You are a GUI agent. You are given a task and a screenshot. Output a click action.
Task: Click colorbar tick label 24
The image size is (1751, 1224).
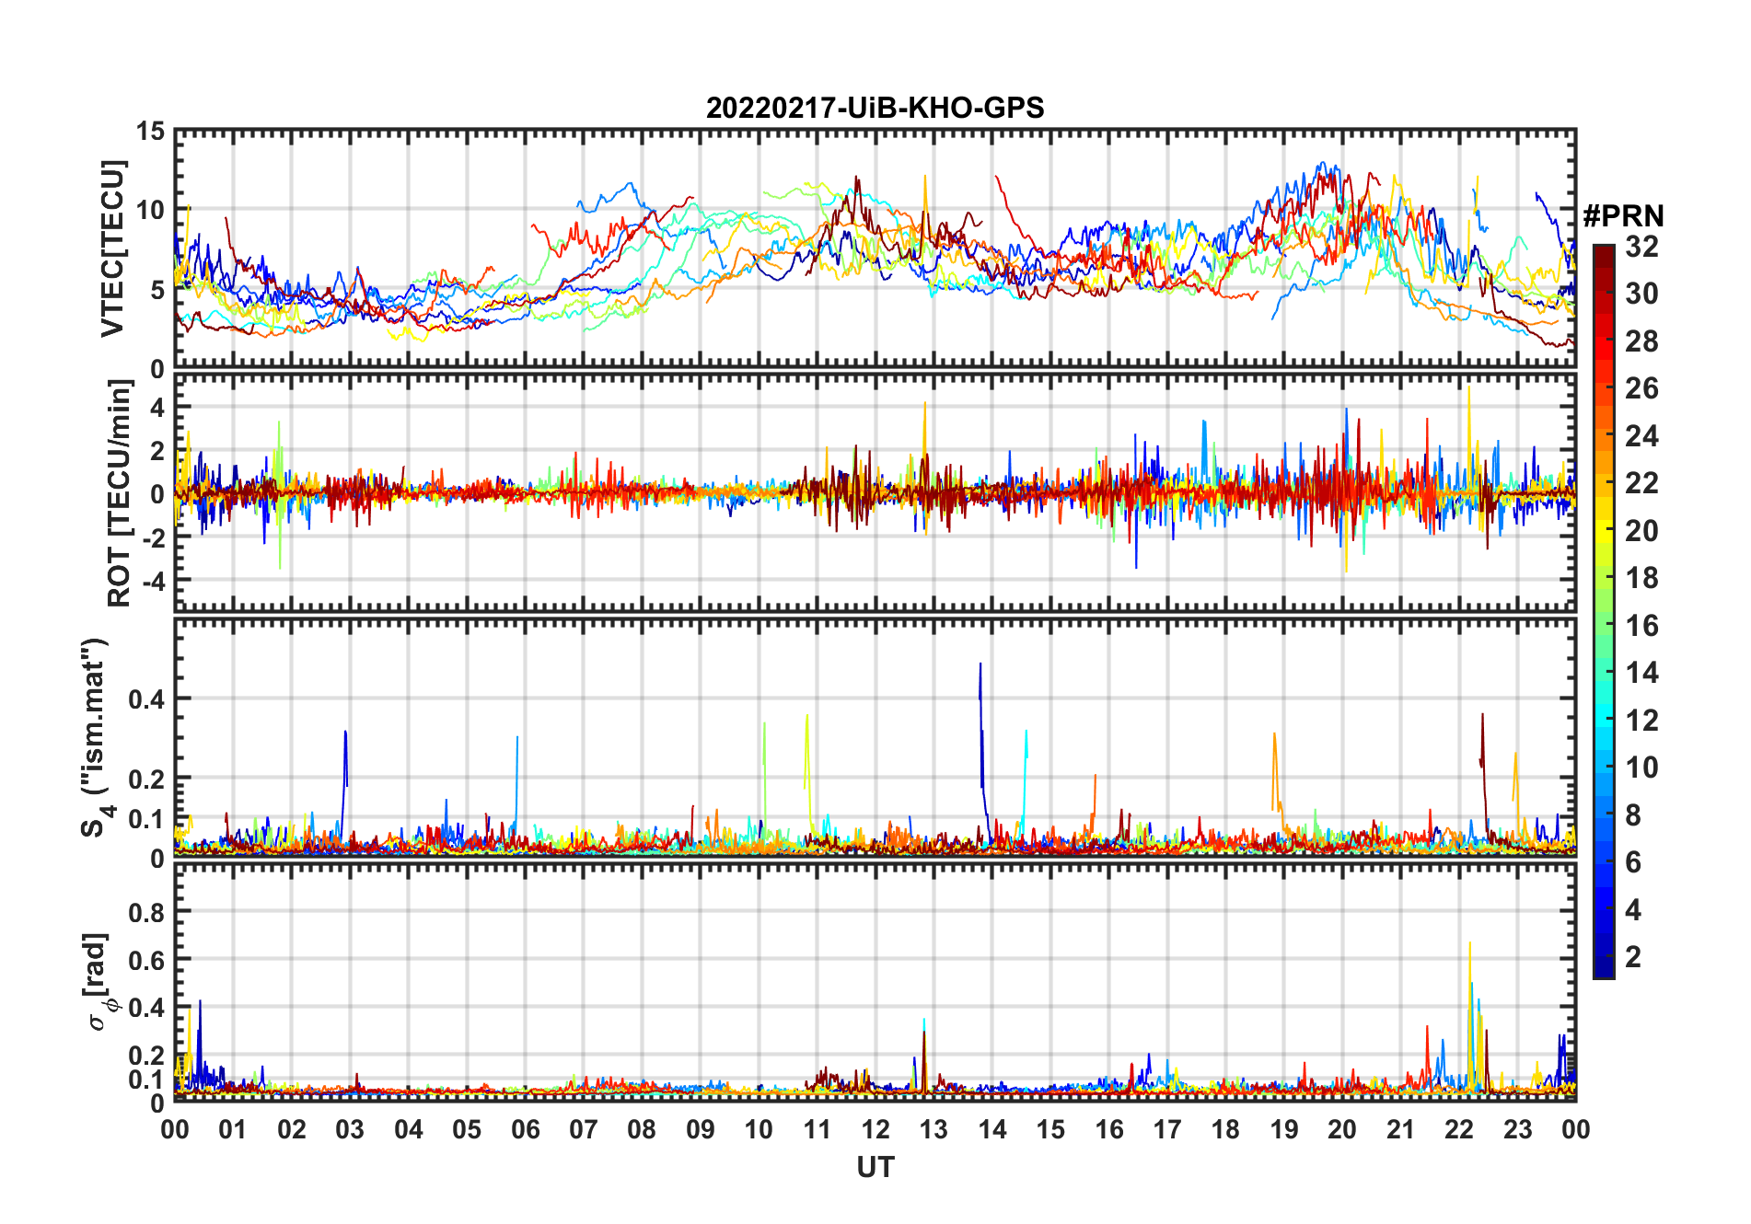(x=1641, y=436)
